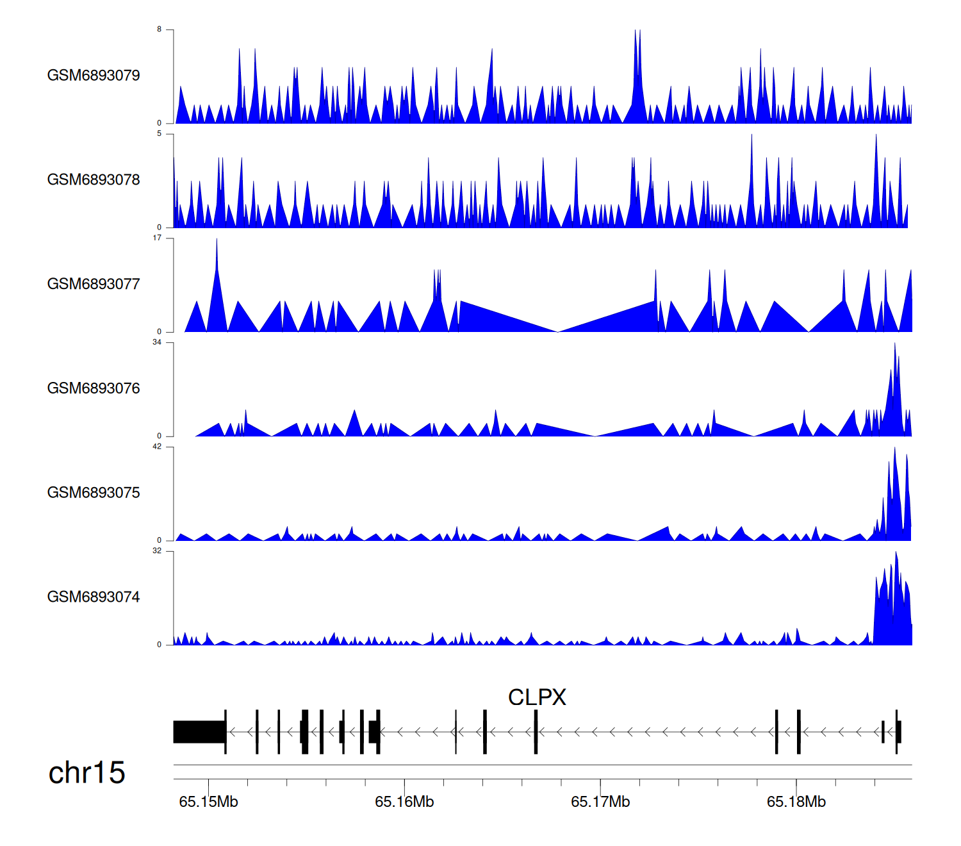Click the y-axis maximum value 34
This screenshot has width=961, height=846.
tap(157, 342)
